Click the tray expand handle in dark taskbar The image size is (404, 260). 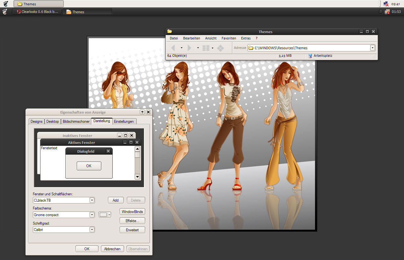click(x=381, y=12)
